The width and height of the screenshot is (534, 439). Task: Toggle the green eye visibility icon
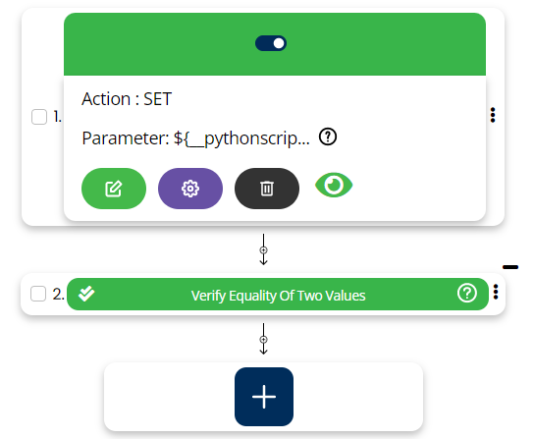[334, 185]
